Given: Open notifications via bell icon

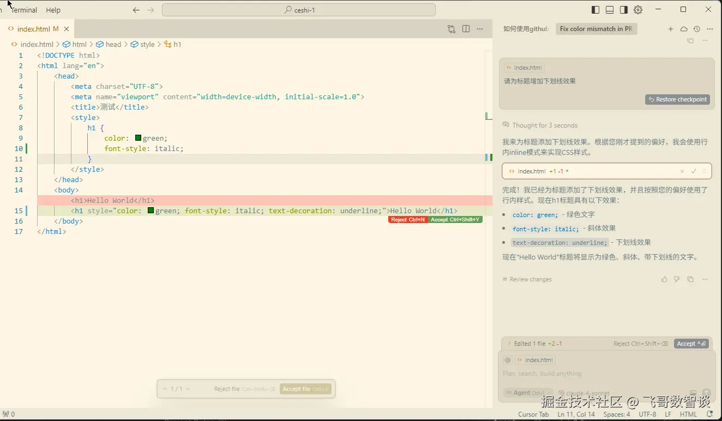Looking at the screenshot, I should coord(709,414).
